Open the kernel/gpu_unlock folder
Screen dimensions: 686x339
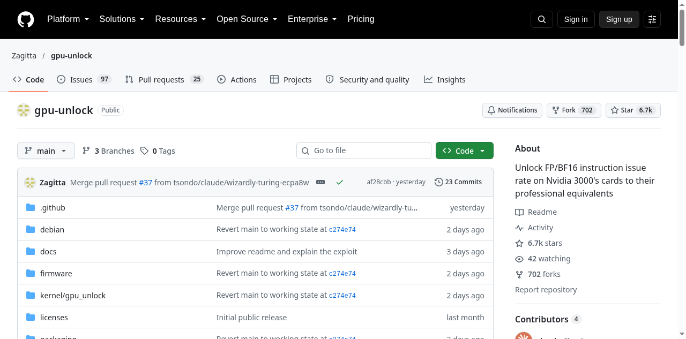tap(73, 296)
